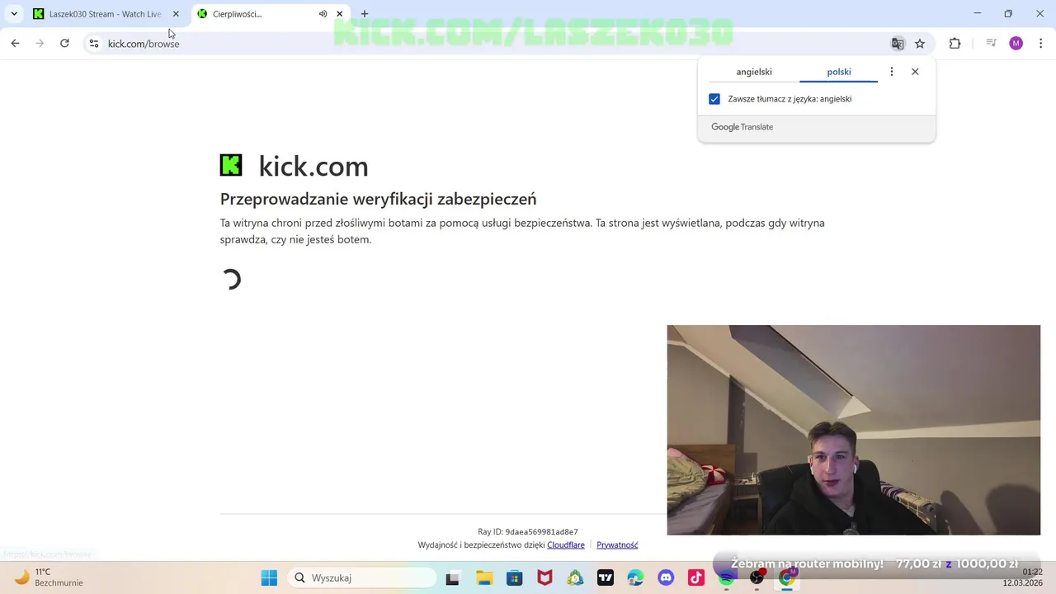1056x594 pixels.
Task: Open OBS Studio from taskbar
Action: tap(757, 578)
